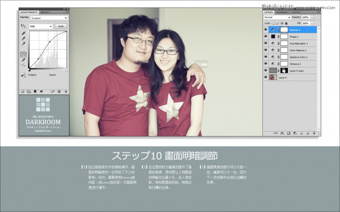Screen dimensions: 340x212
Task: Delete layer via Layers panel trash
Action: 314,133
